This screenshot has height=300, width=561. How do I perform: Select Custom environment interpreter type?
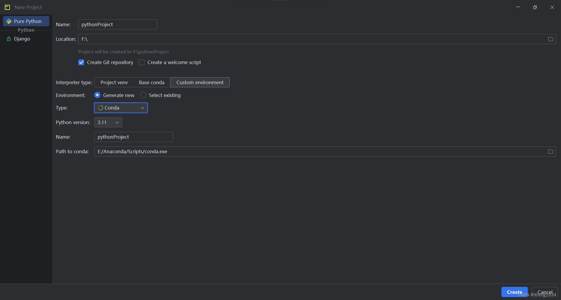200,82
